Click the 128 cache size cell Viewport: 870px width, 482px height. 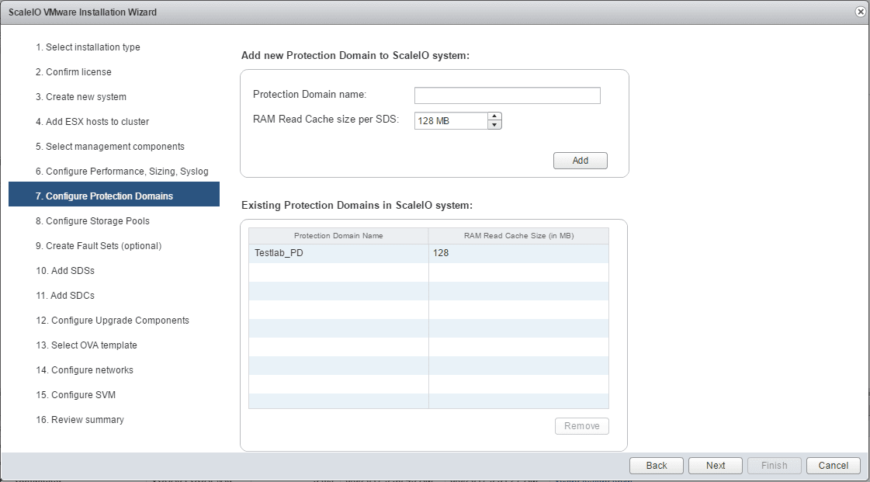click(518, 253)
